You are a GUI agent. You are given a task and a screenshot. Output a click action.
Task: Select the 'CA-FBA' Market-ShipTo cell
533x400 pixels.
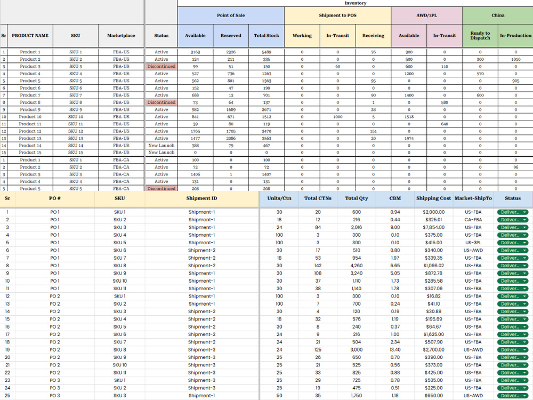tap(473, 220)
